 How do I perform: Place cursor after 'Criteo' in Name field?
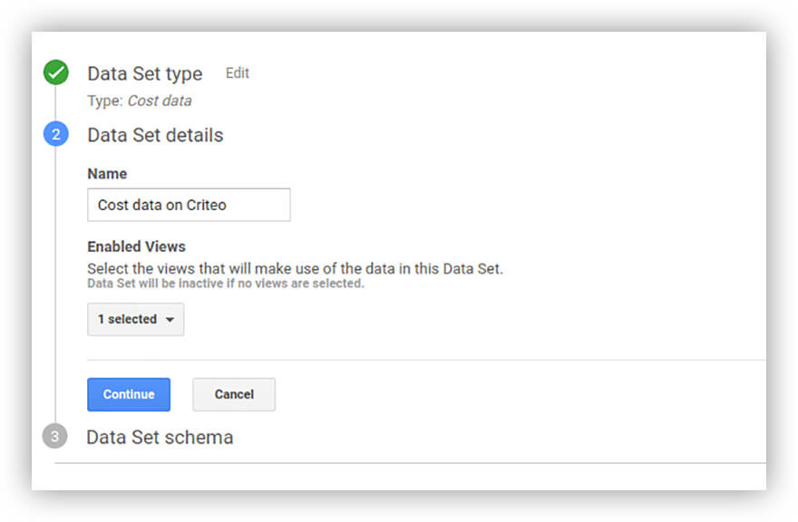229,205
